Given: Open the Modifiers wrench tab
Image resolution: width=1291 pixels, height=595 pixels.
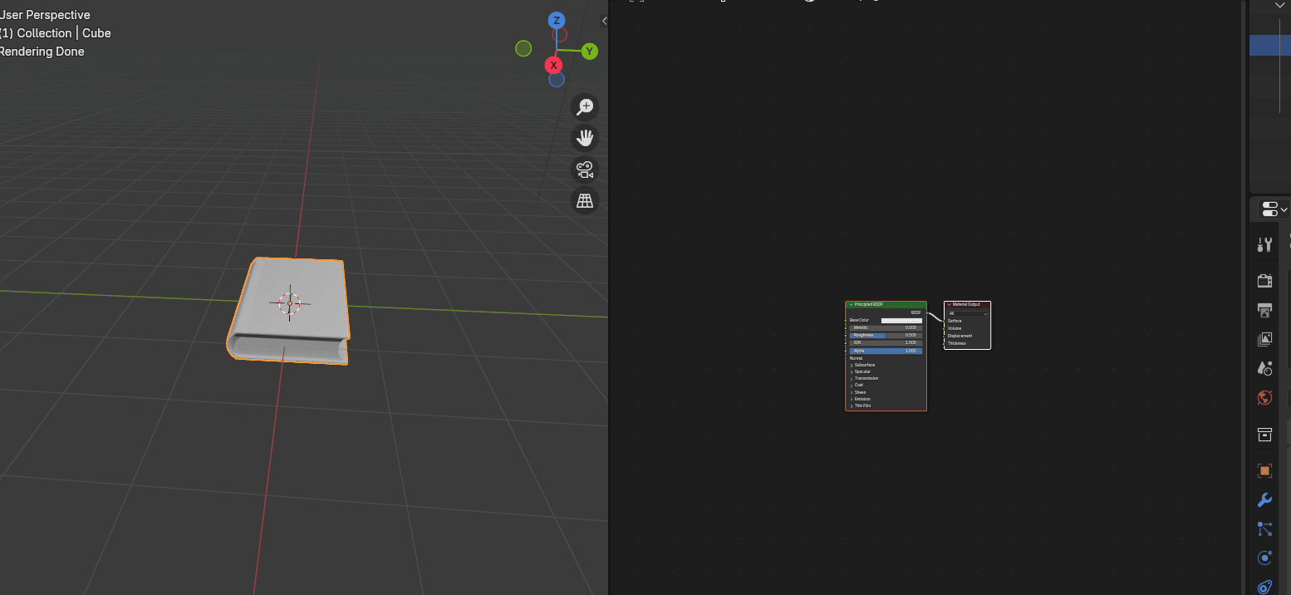Looking at the screenshot, I should tap(1264, 499).
